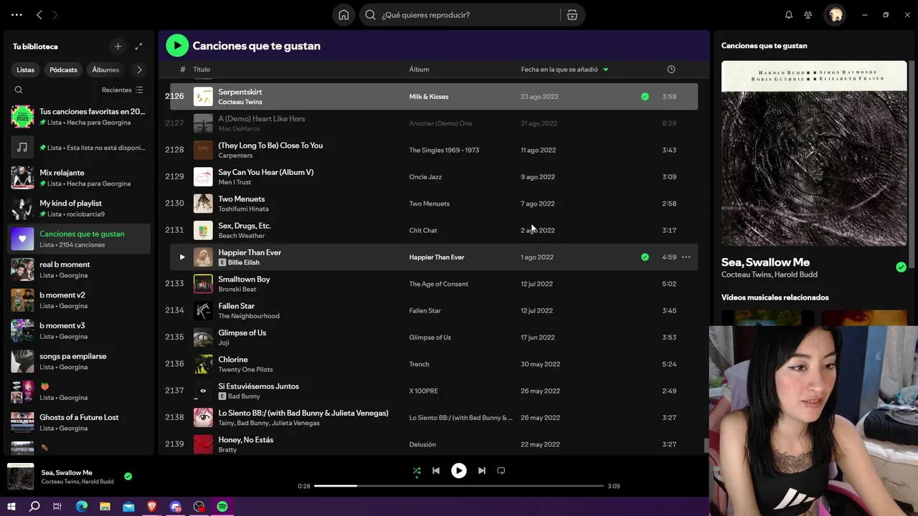Viewport: 918px width, 516px height.
Task: Open more options for Happier Than Ever
Action: click(686, 257)
